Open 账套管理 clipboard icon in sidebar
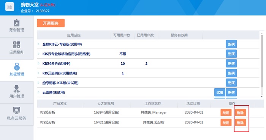266x140 pixels. click(x=16, y=23)
